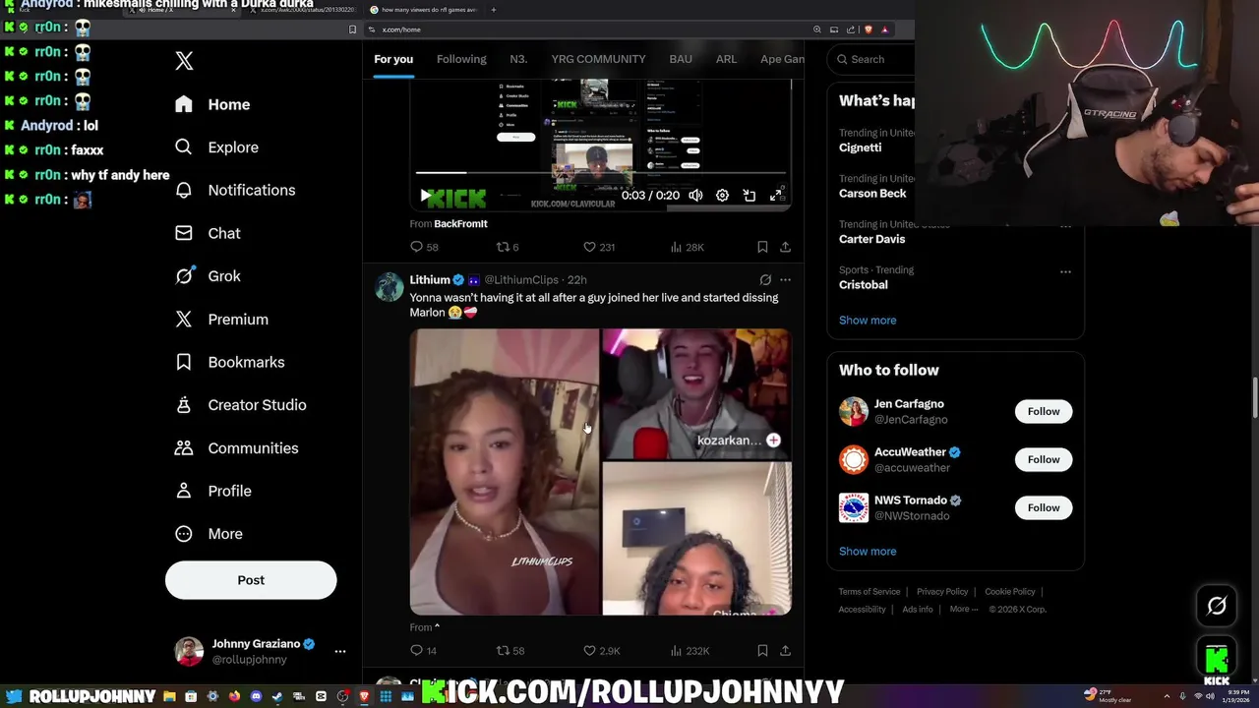Open Creator Studio

click(240, 405)
